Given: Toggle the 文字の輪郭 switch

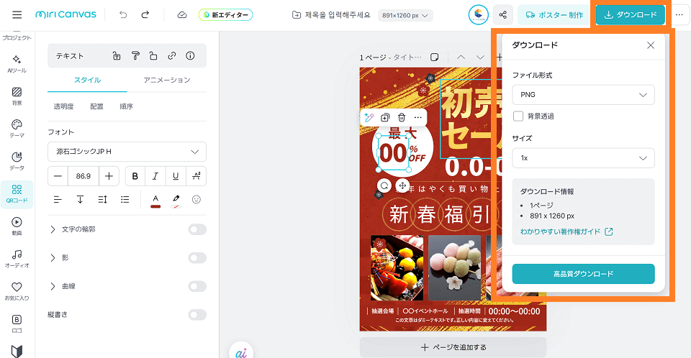Looking at the screenshot, I should [x=197, y=229].
